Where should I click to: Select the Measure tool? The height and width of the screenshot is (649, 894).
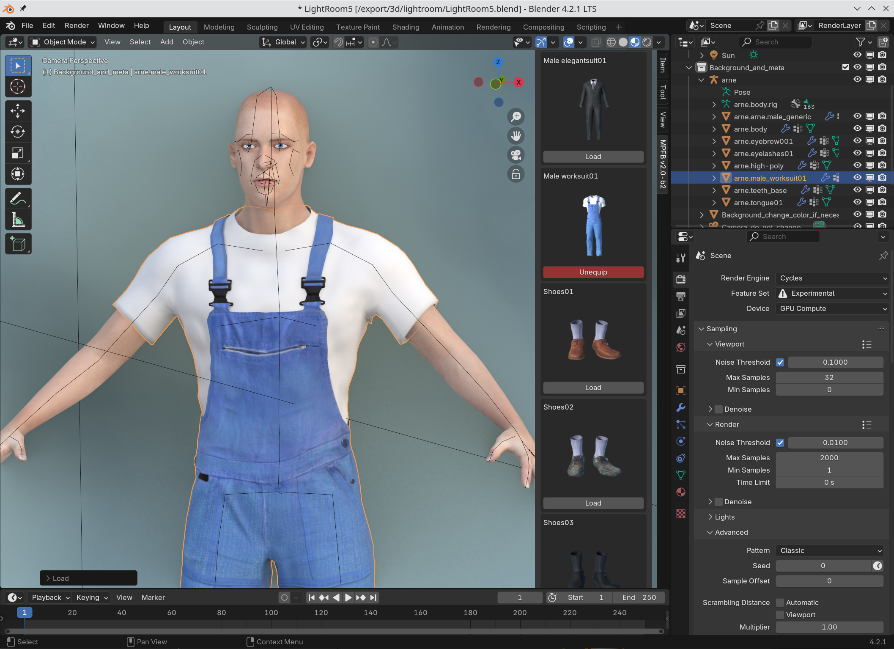18,220
